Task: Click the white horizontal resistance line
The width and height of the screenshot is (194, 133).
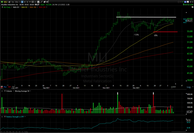Action: click(x=146, y=17)
